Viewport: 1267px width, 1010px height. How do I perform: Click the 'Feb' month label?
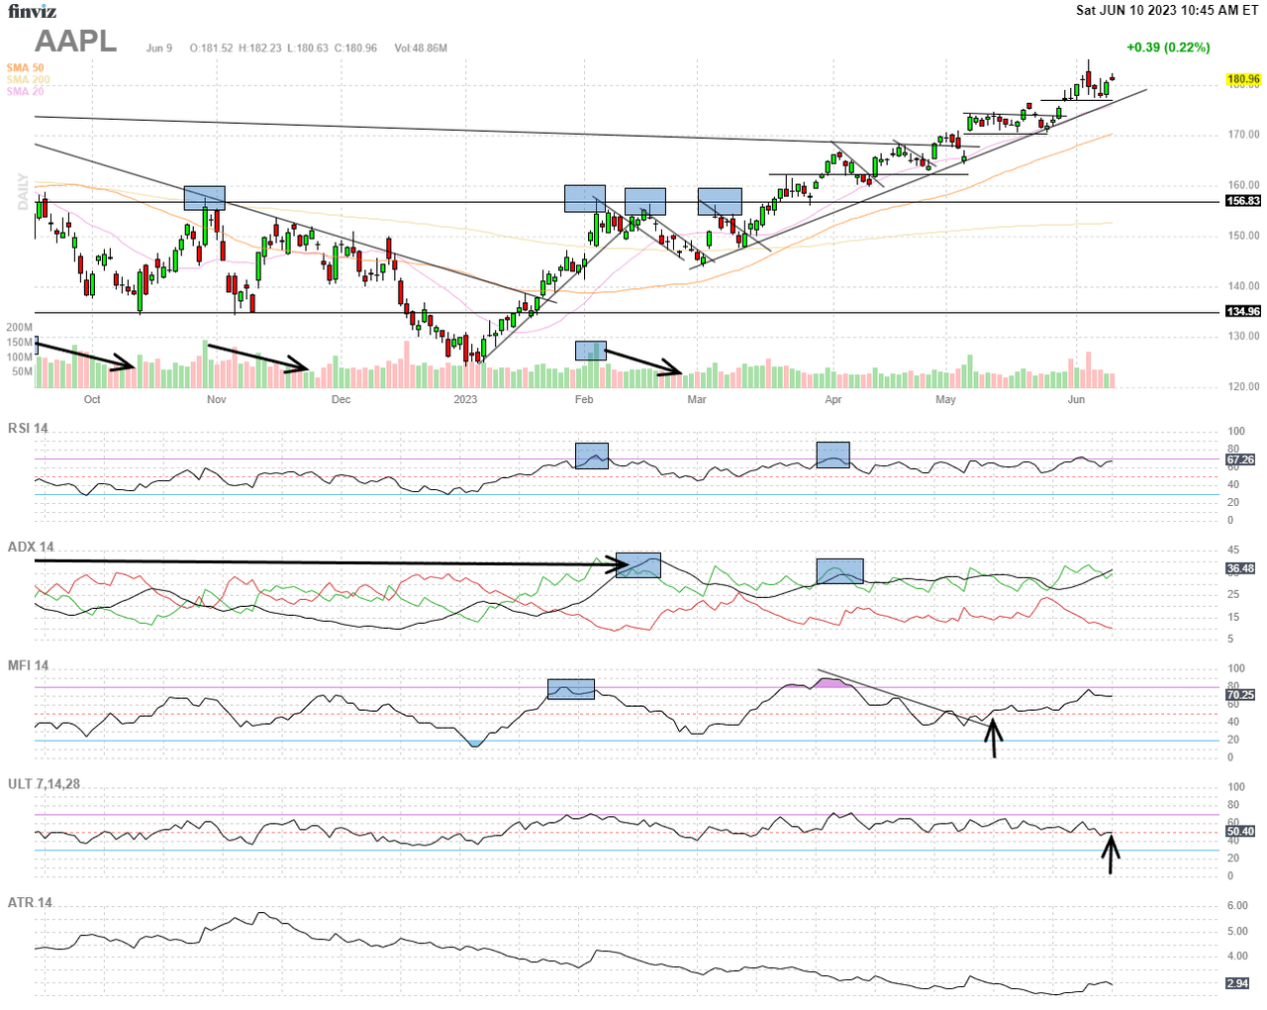click(584, 400)
